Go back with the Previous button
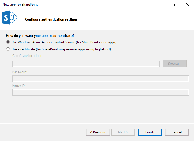This screenshot has height=141, width=194. (x=98, y=132)
